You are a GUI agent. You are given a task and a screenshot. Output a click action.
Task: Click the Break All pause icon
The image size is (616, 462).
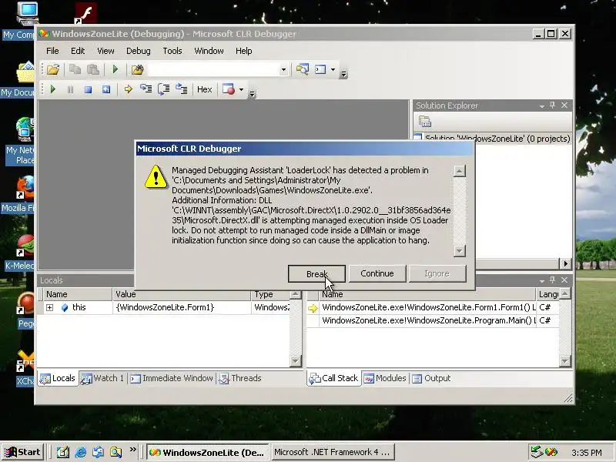70,89
